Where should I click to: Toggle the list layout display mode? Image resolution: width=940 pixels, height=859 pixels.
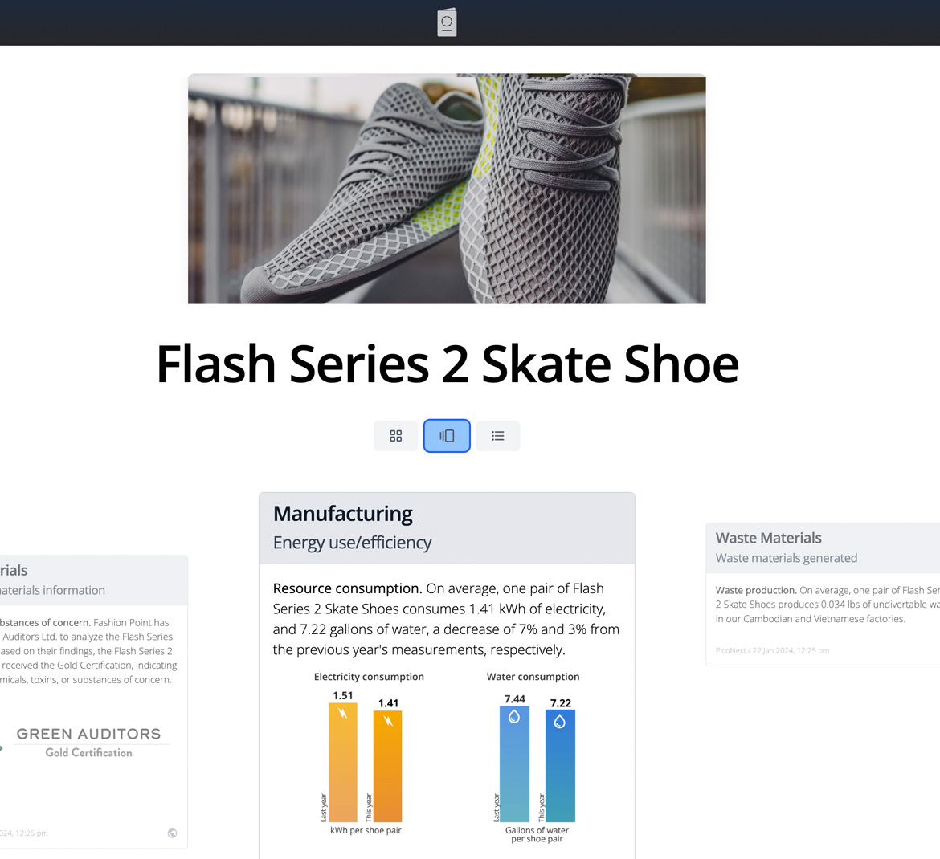pos(497,435)
